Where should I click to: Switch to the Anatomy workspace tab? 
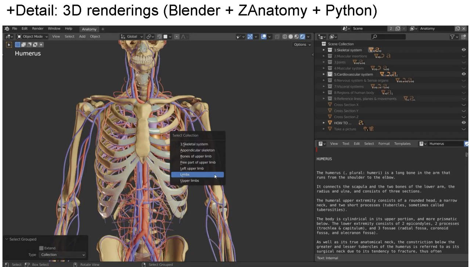point(89,29)
